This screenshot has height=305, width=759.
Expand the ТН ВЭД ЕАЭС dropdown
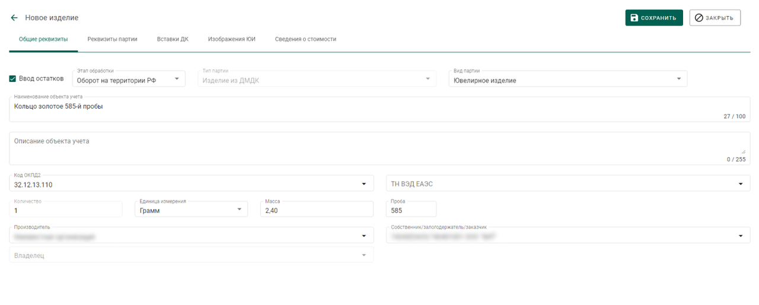click(x=568, y=183)
